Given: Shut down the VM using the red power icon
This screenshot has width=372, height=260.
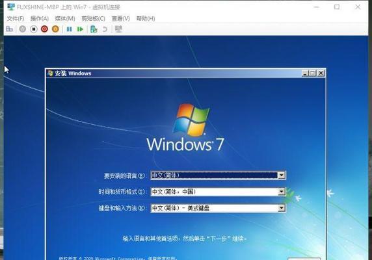Looking at the screenshot, I should tap(44, 29).
